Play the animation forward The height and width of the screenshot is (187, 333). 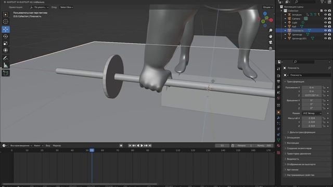tap(142, 145)
